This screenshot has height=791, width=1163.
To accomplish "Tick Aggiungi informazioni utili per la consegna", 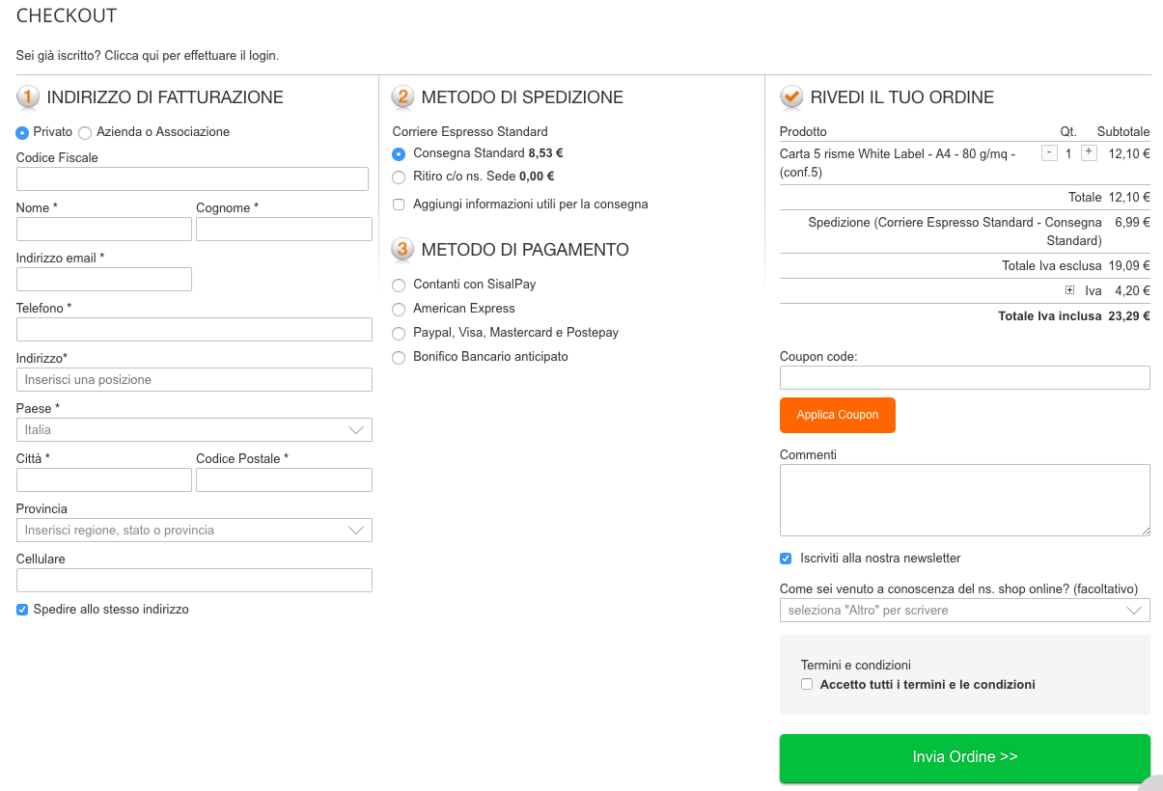I will click(x=399, y=205).
